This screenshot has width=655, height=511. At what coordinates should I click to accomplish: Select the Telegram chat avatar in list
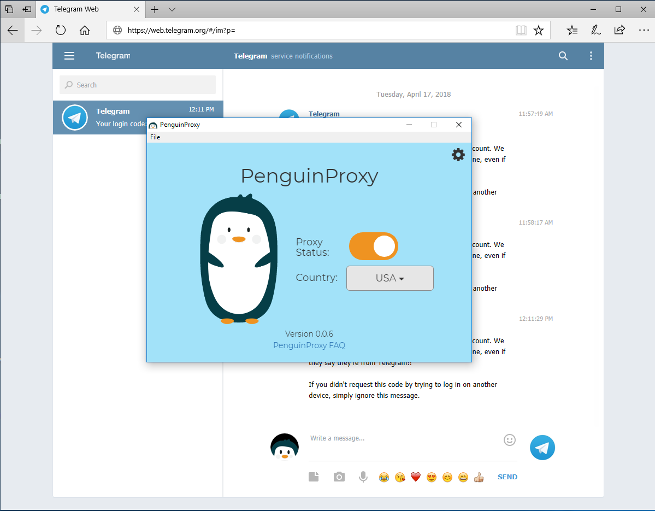[x=75, y=118]
